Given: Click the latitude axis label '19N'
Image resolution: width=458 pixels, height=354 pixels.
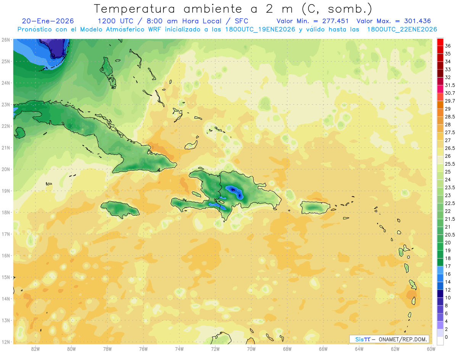Looking at the screenshot, I should coord(5,191).
